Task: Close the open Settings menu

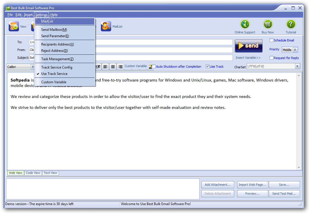Action: pyautogui.click(x=41, y=15)
